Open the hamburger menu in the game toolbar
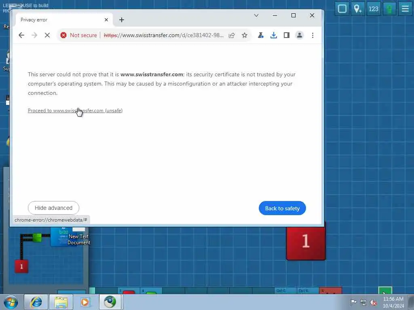414x310 pixels. click(x=405, y=9)
